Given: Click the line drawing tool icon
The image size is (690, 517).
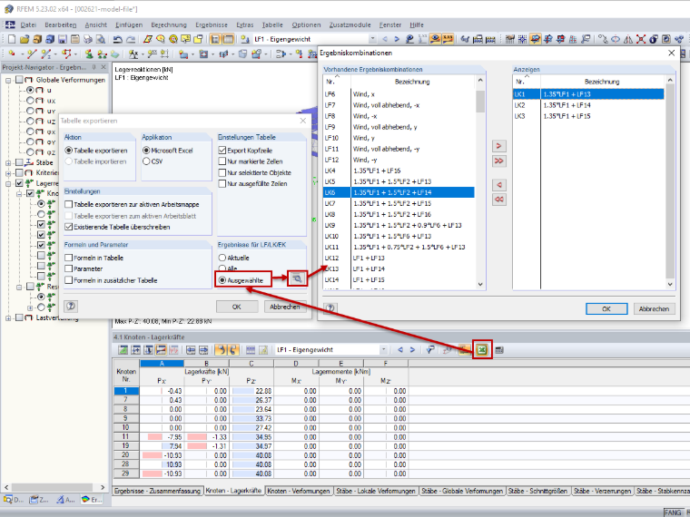Looking at the screenshot, I should [31, 54].
